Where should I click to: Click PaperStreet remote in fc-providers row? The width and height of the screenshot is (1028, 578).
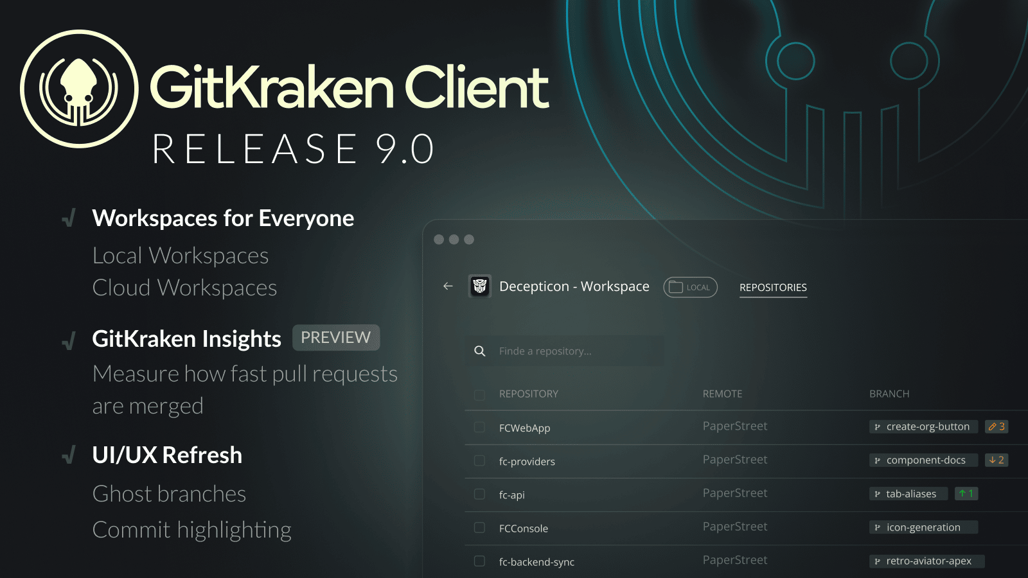tap(735, 459)
